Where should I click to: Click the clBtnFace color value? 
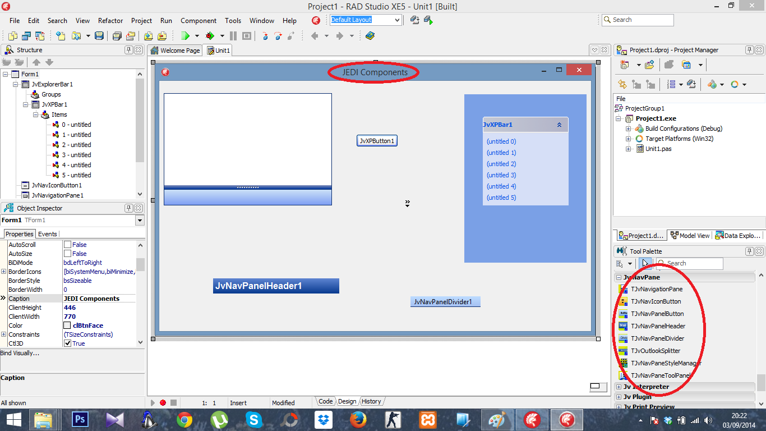tap(87, 325)
